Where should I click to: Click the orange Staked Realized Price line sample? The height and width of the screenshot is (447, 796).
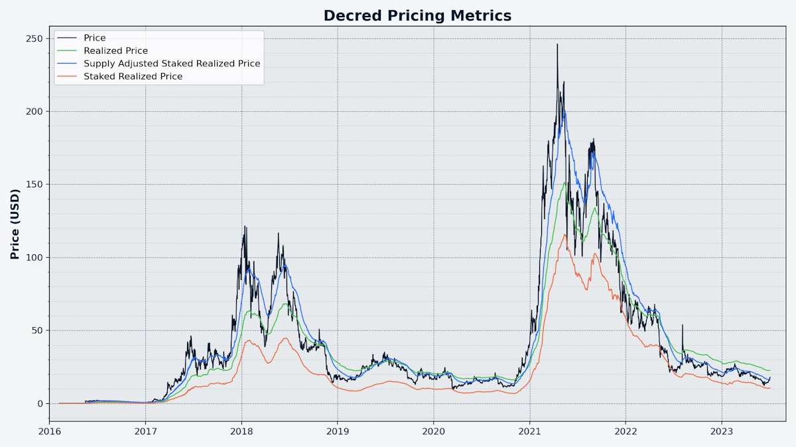[x=70, y=76]
